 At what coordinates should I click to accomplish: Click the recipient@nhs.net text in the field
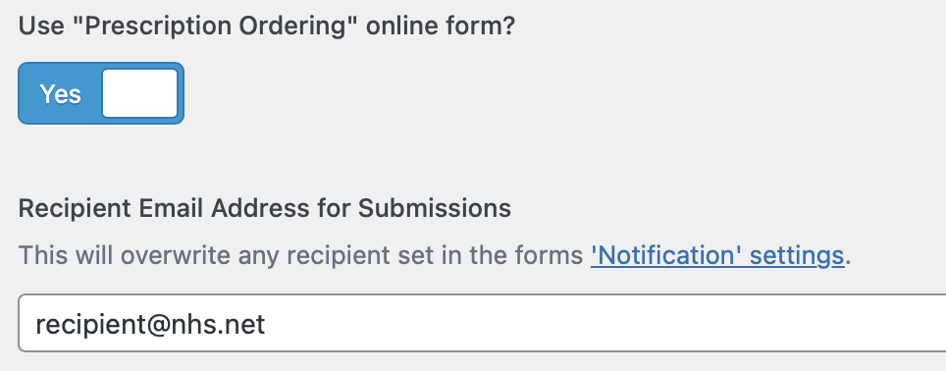tap(150, 325)
